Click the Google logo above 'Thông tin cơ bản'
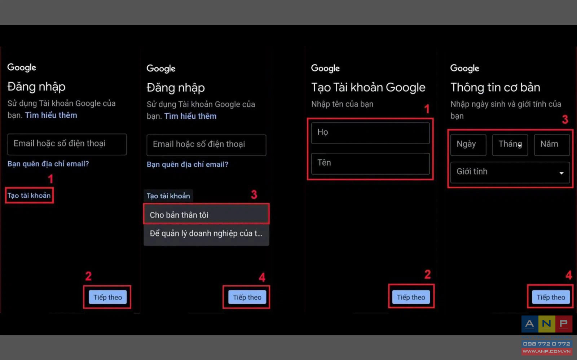The width and height of the screenshot is (577, 360). tap(464, 68)
